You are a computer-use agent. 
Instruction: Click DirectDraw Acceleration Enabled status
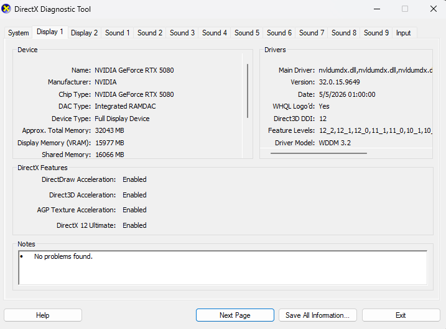(134, 179)
